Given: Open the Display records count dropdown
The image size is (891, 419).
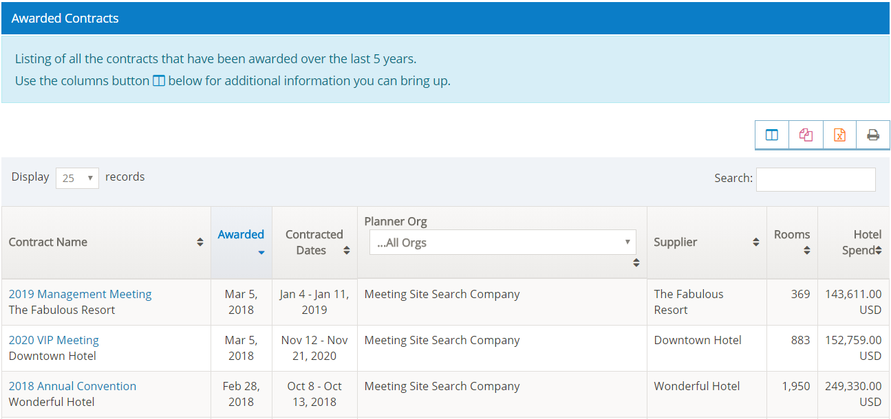Looking at the screenshot, I should click(x=77, y=178).
